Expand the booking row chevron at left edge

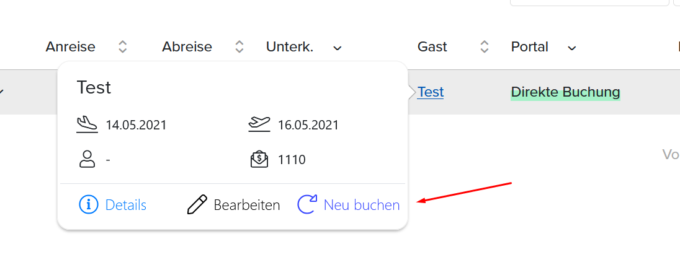click(x=1, y=91)
